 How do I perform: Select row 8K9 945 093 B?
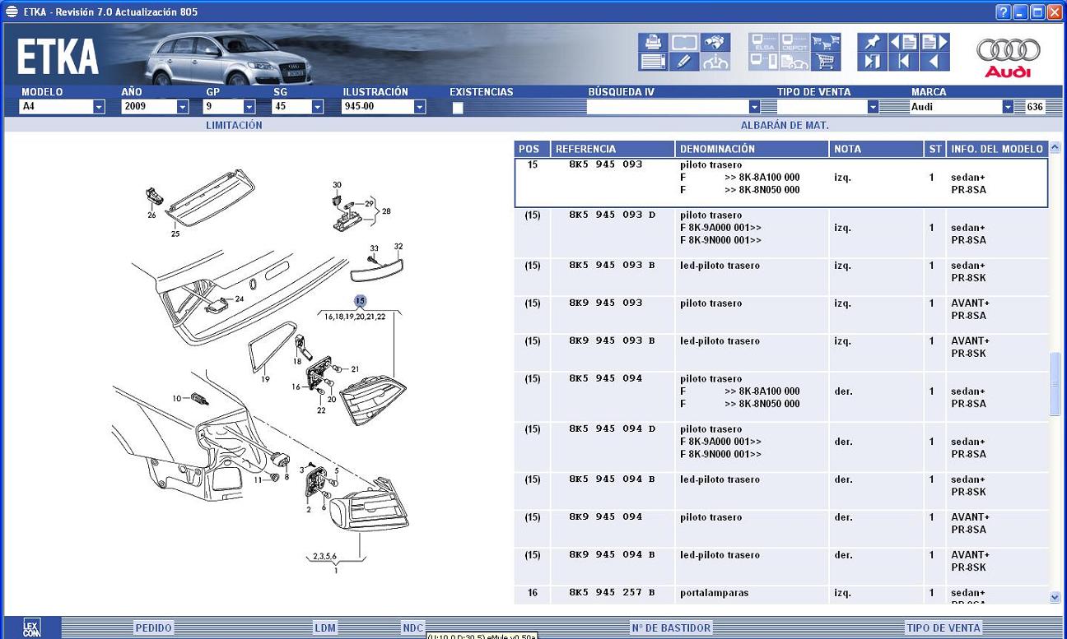[x=781, y=353]
